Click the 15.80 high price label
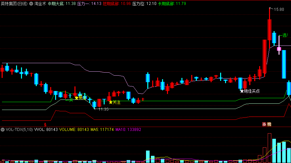The height and width of the screenshot is (163, 291). [x=279, y=9]
